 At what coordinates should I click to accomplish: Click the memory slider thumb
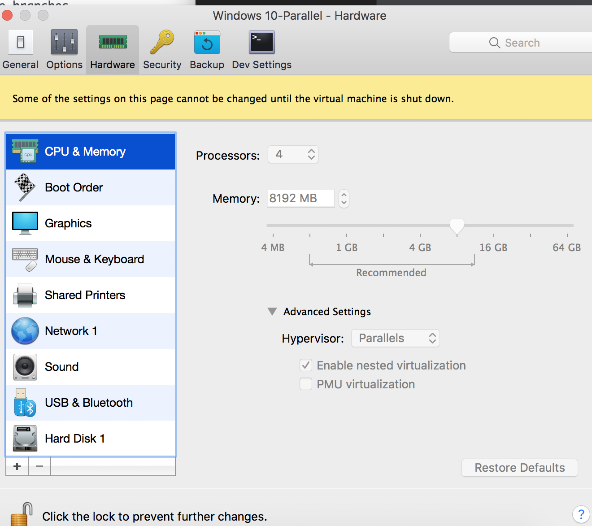pyautogui.click(x=457, y=226)
